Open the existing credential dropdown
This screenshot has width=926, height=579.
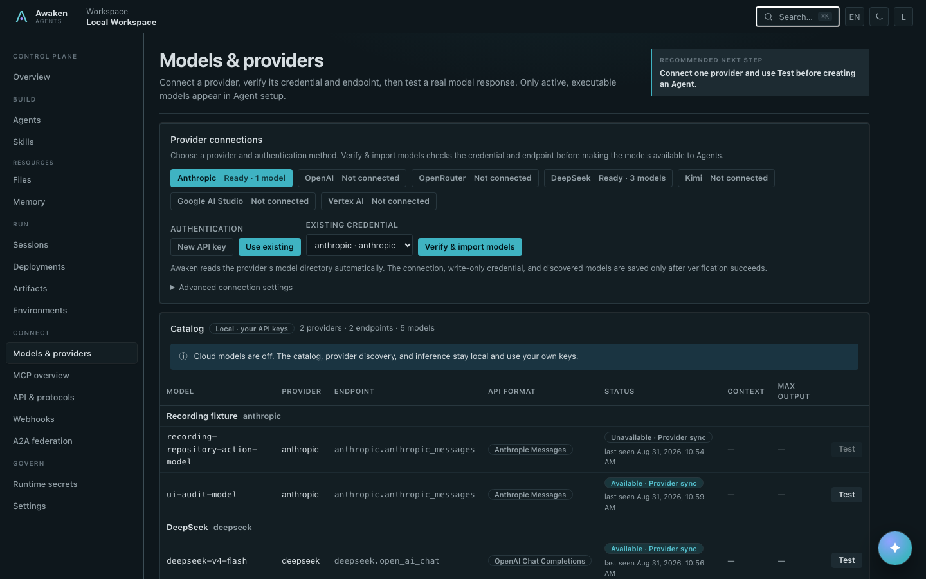[x=359, y=245]
